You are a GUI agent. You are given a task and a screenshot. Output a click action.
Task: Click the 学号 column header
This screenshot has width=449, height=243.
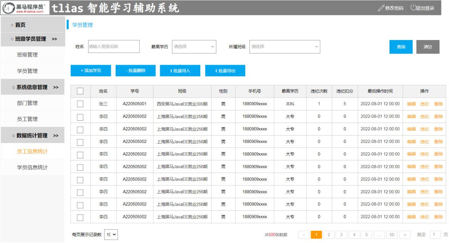point(135,91)
